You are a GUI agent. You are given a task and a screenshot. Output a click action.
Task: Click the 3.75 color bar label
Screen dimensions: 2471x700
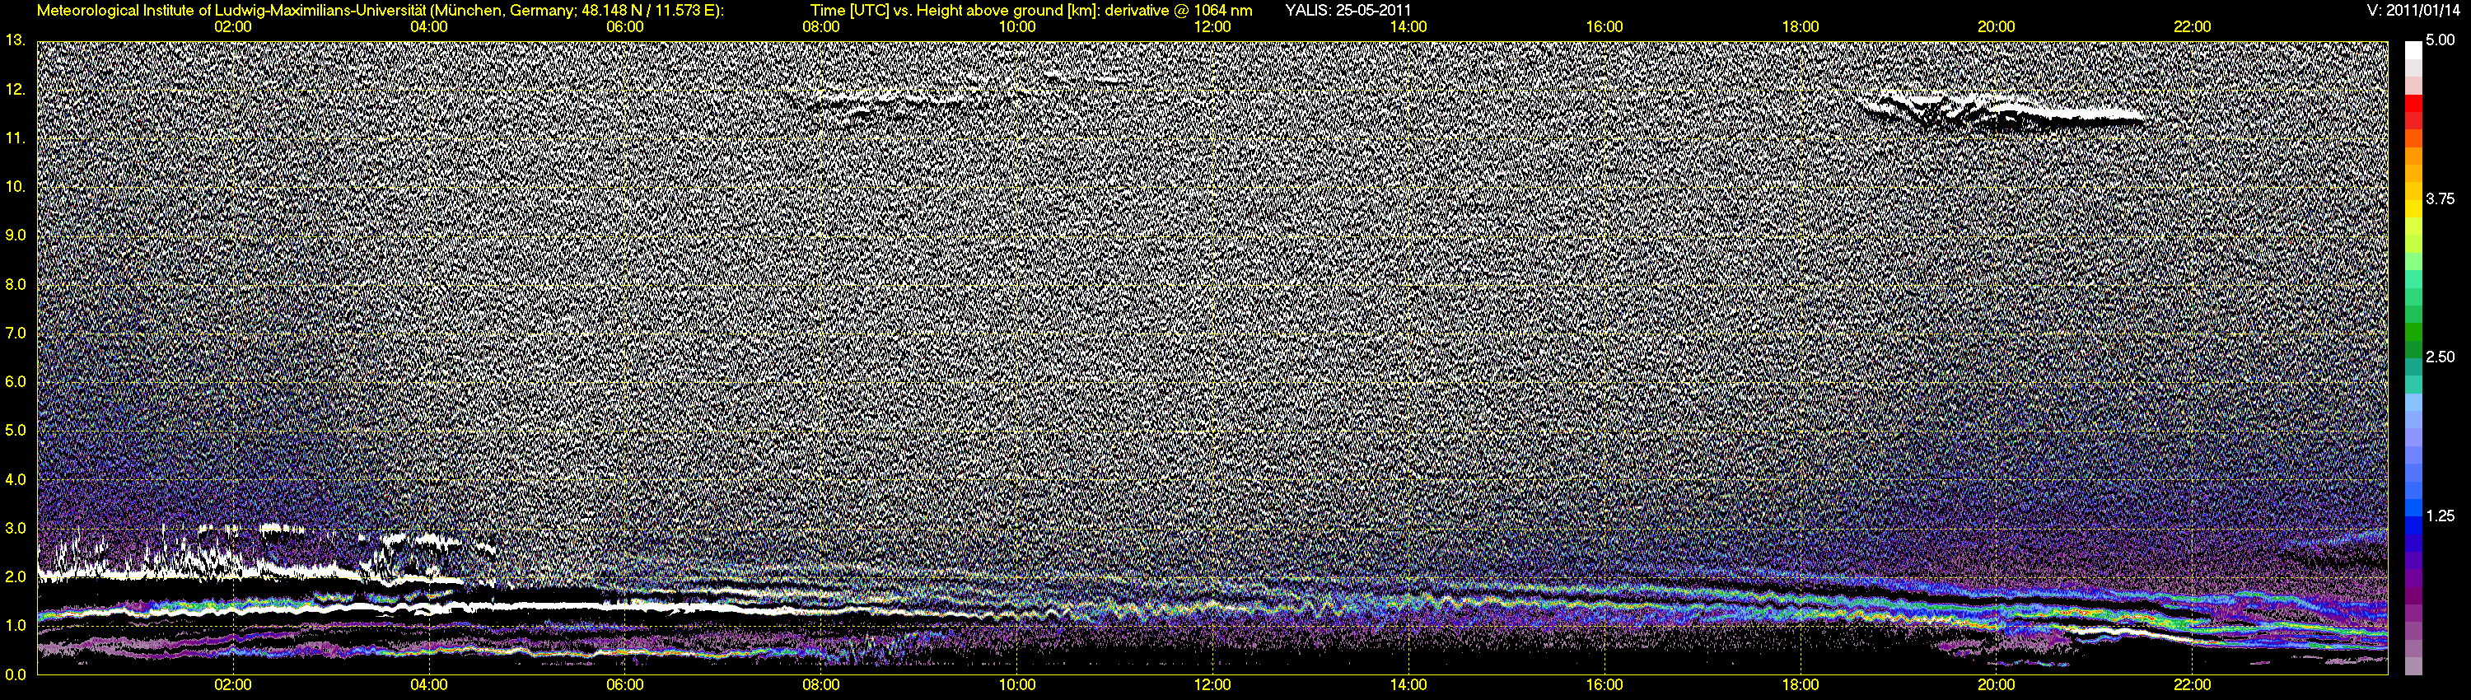(x=2440, y=198)
